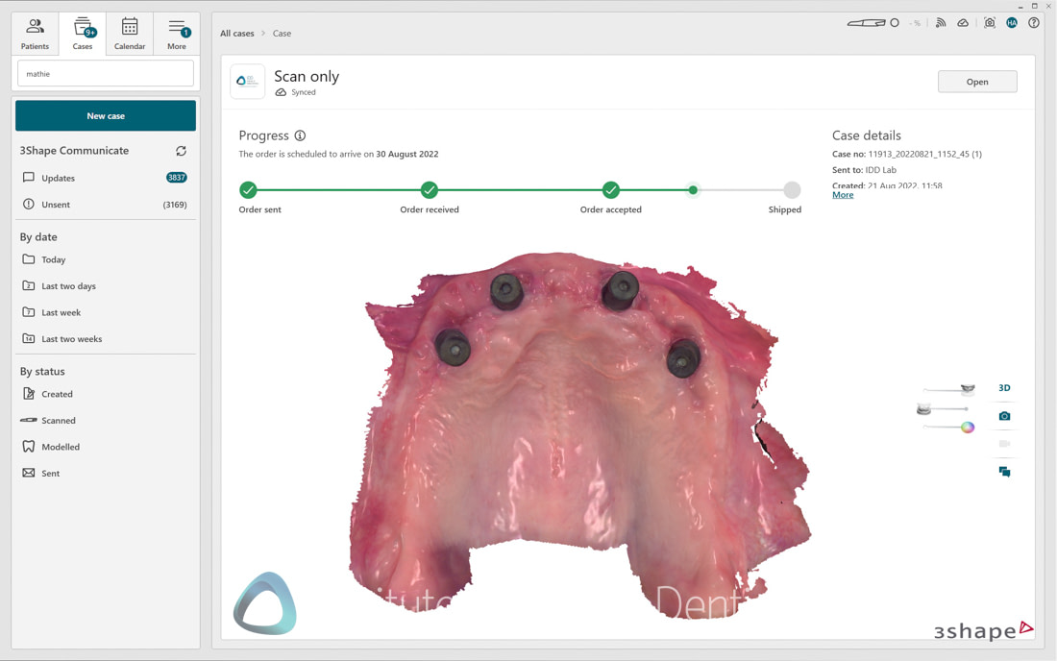The height and width of the screenshot is (661, 1057).
Task: Check cloud sync status icon
Action: point(963,22)
